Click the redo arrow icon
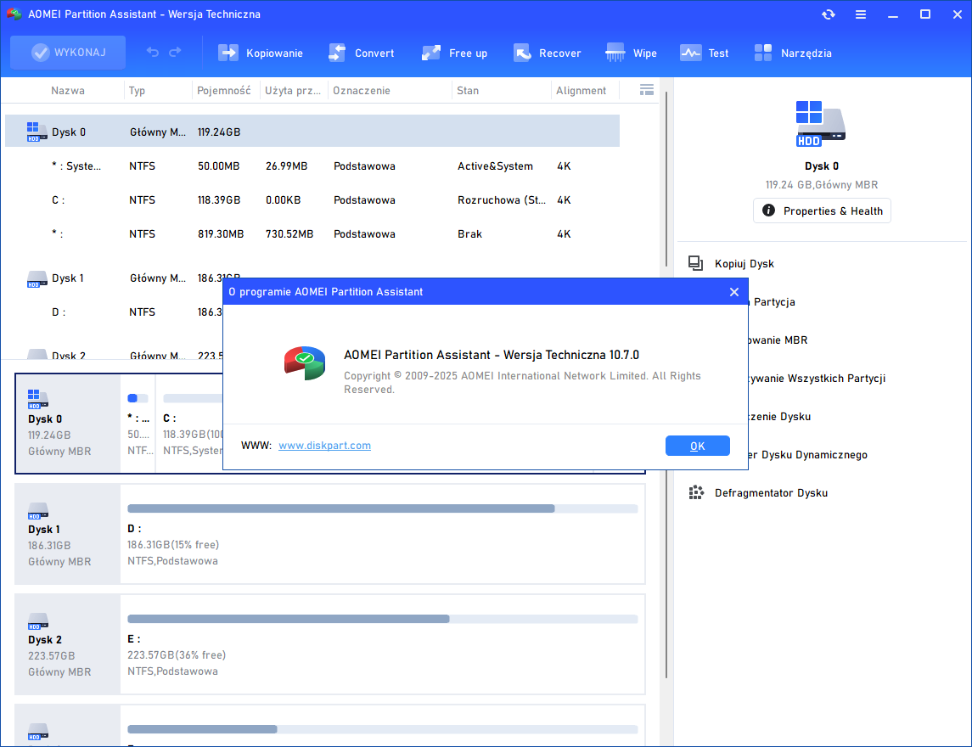This screenshot has height=747, width=972. click(176, 53)
